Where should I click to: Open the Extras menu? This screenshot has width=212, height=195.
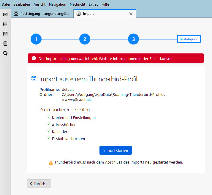tap(93, 4)
